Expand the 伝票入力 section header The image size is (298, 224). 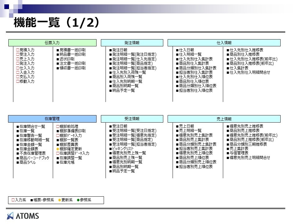52,43
